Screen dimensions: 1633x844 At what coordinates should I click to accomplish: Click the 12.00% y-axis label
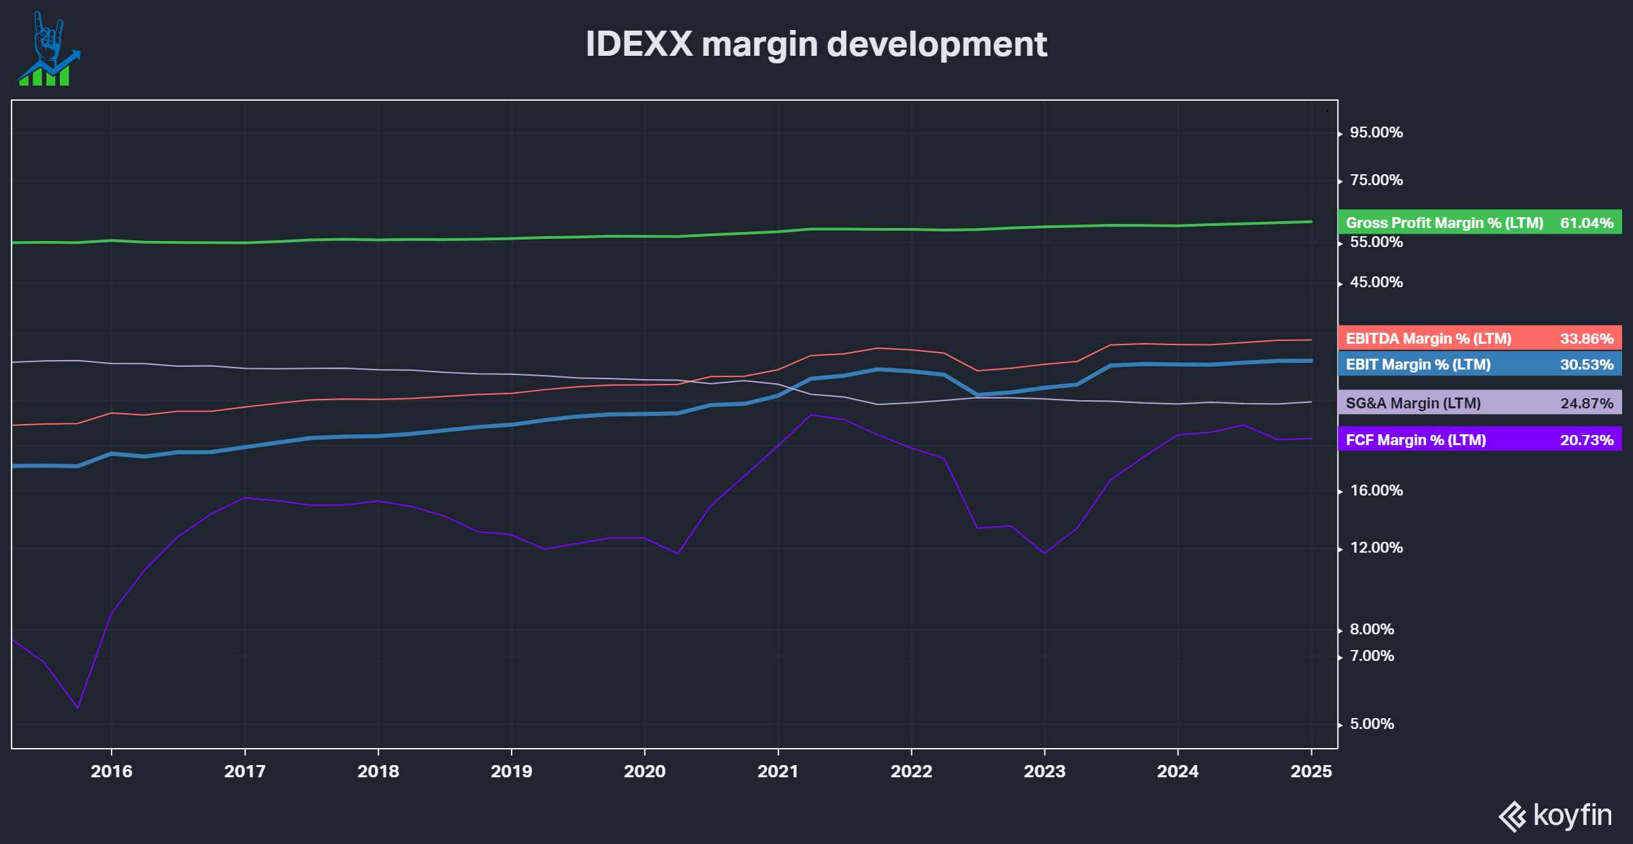[1376, 548]
